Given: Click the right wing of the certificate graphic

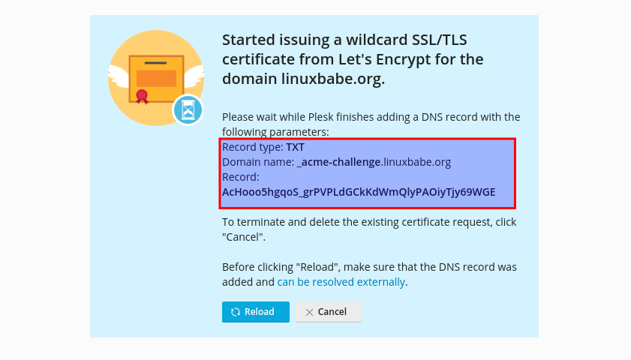Looking at the screenshot, I should [x=194, y=73].
